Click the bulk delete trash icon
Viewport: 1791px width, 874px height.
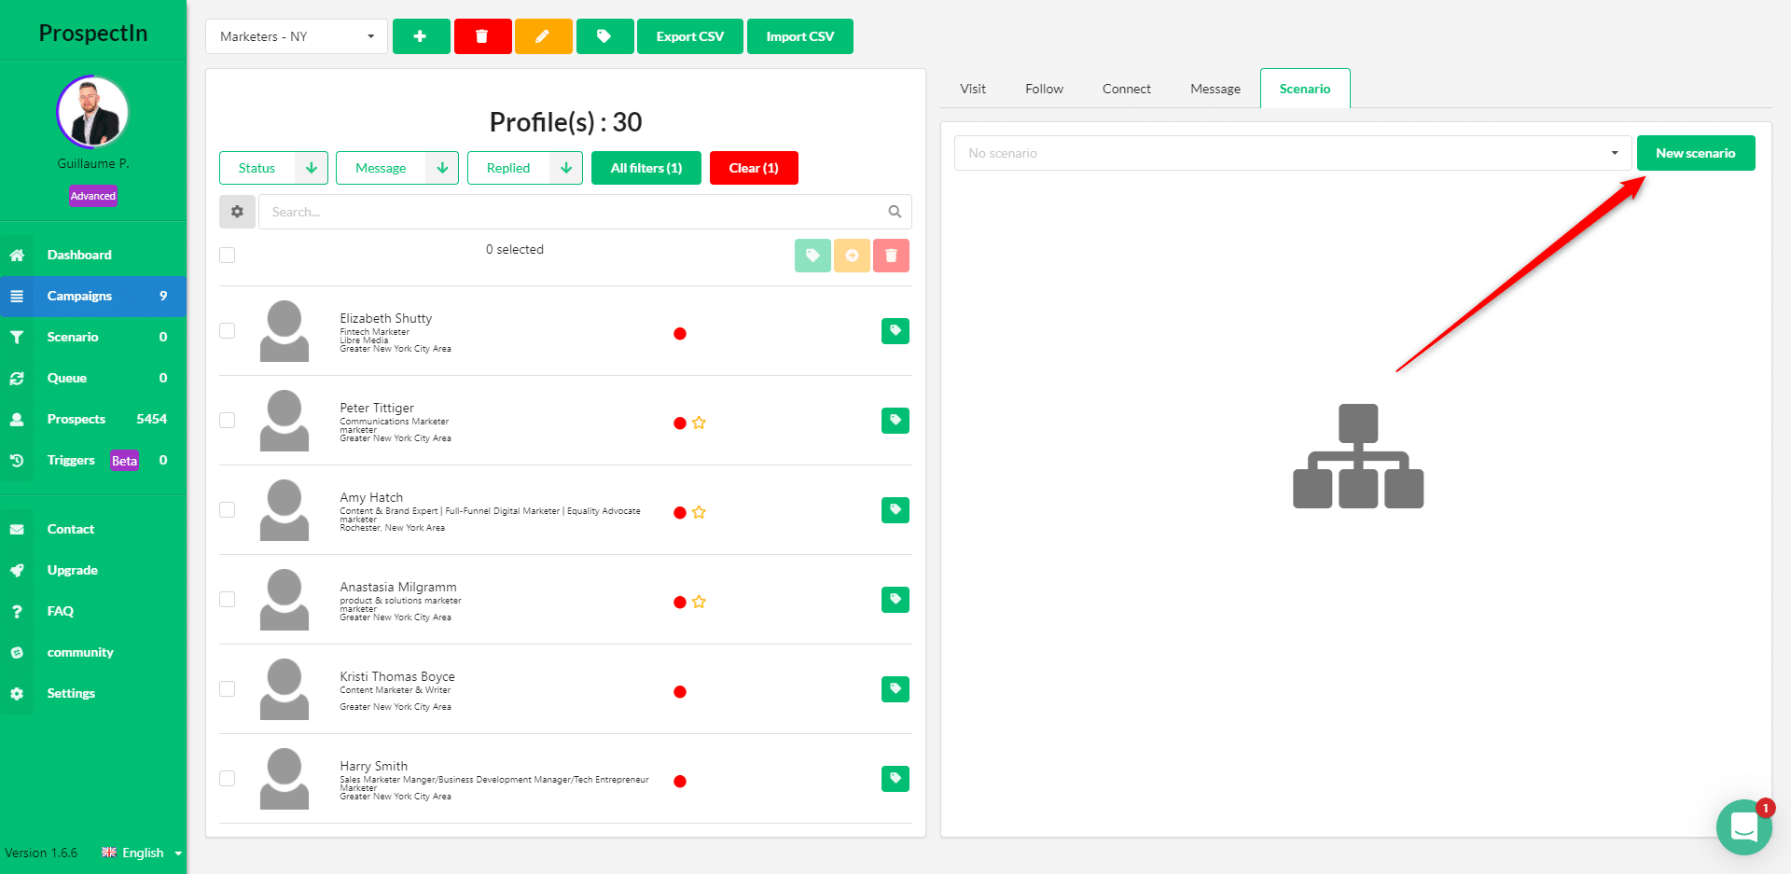(x=891, y=256)
